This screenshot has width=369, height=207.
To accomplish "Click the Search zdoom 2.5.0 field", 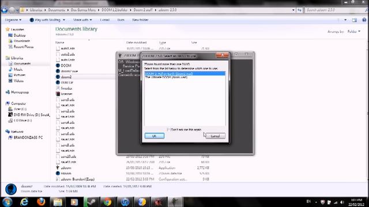I will click(x=334, y=10).
